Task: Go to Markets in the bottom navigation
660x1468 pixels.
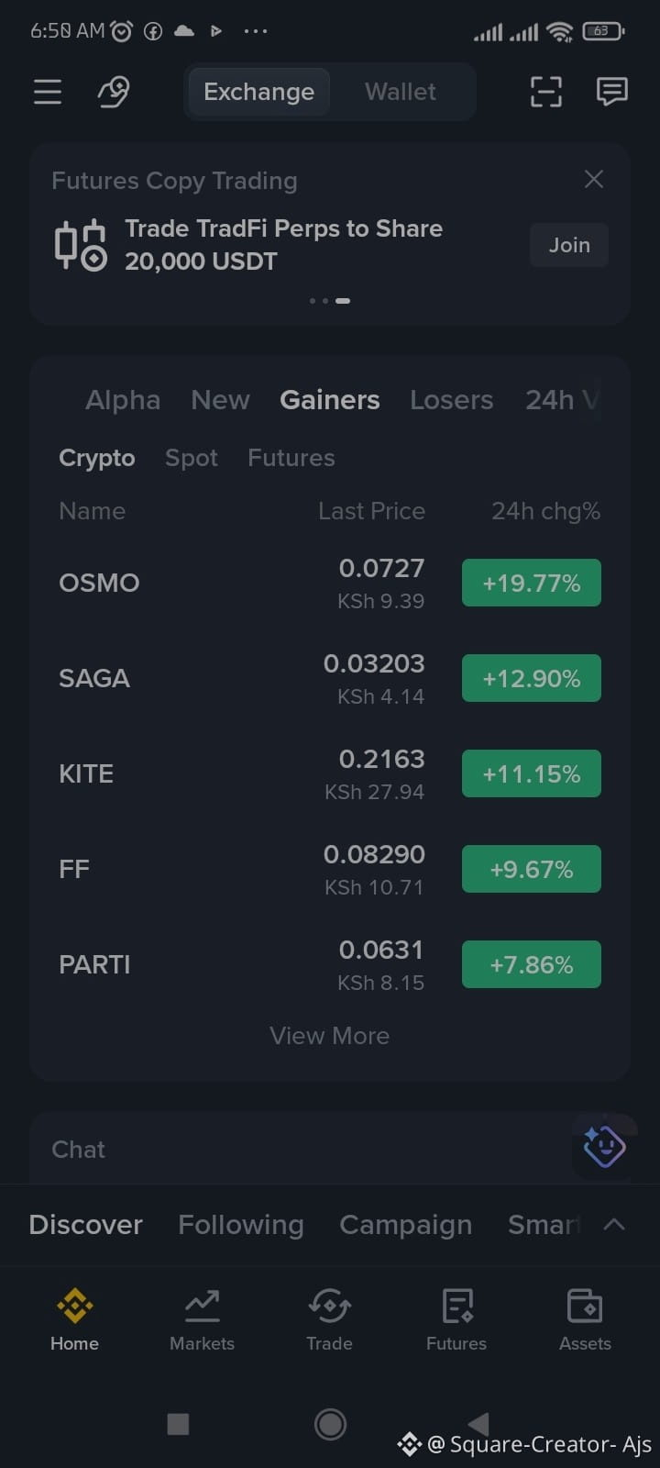Action: tap(202, 1320)
